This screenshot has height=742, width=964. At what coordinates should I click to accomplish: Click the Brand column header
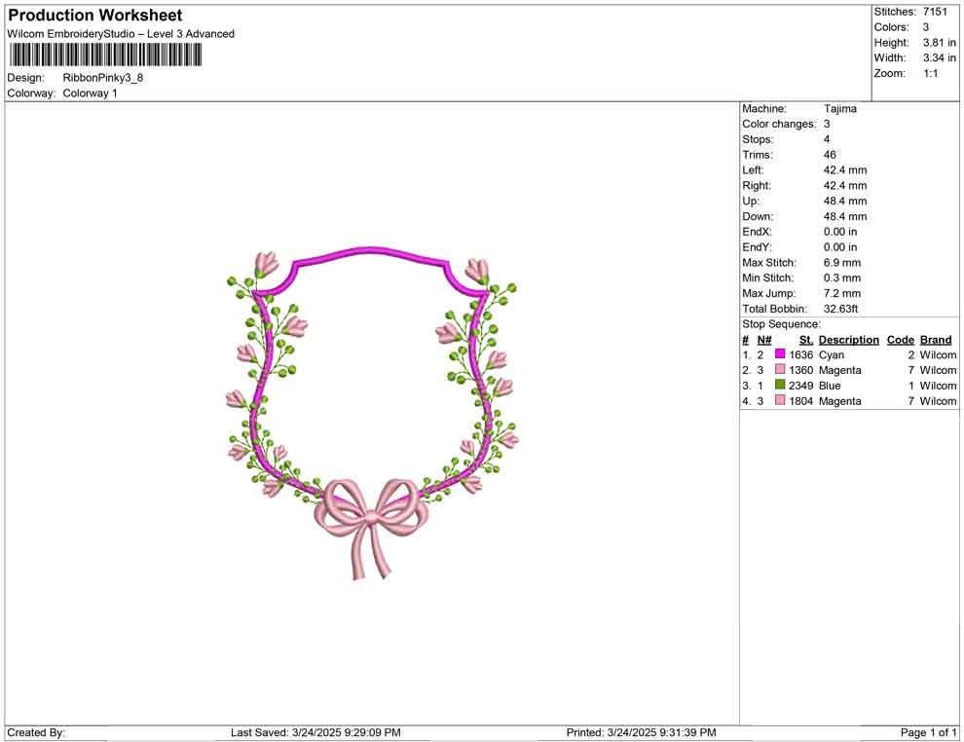[935, 340]
